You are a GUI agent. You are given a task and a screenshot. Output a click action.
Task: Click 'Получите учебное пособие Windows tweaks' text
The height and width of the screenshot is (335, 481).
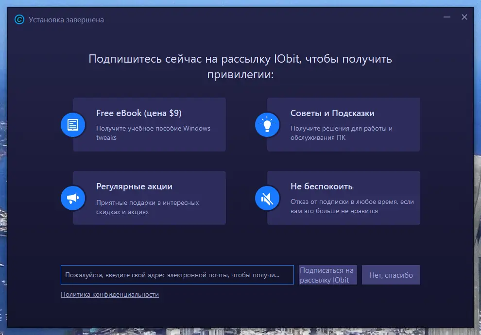(x=154, y=133)
